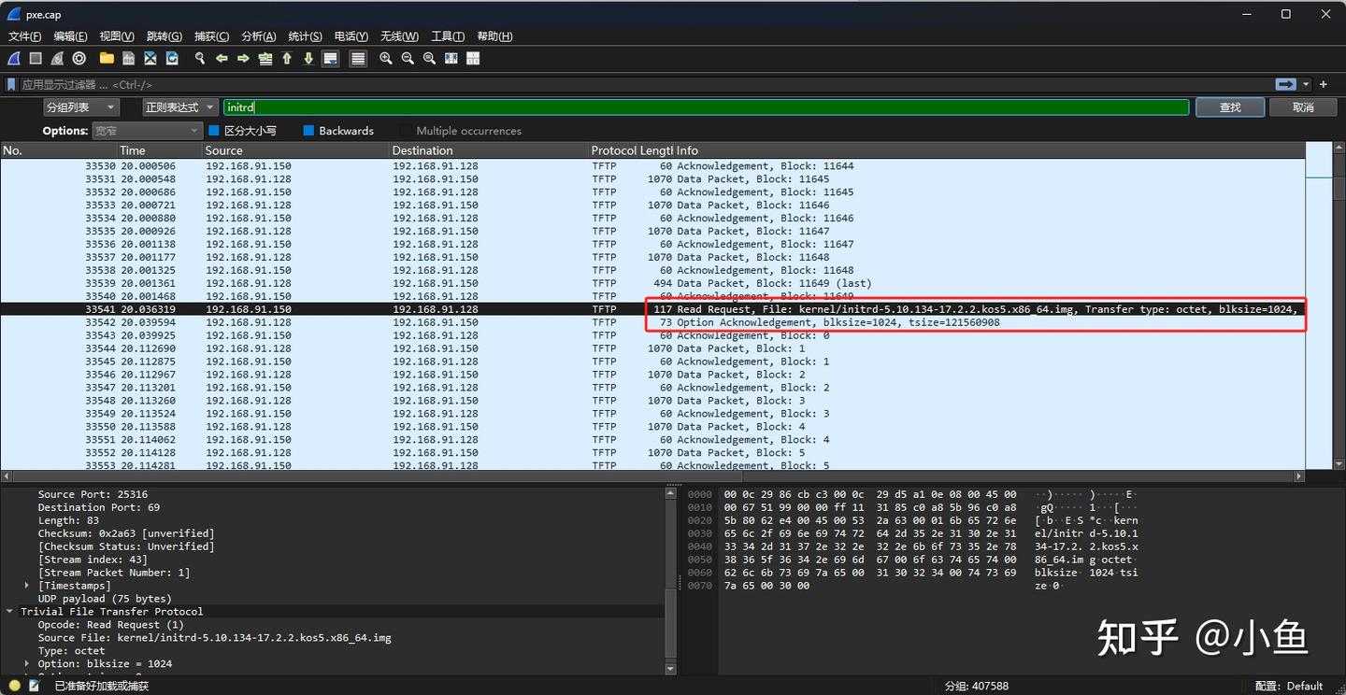Save the capture file from the toolbar
Screen dimensions: 1346x695
click(x=128, y=59)
